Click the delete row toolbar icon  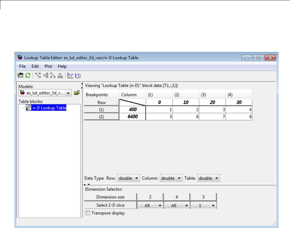point(45,75)
